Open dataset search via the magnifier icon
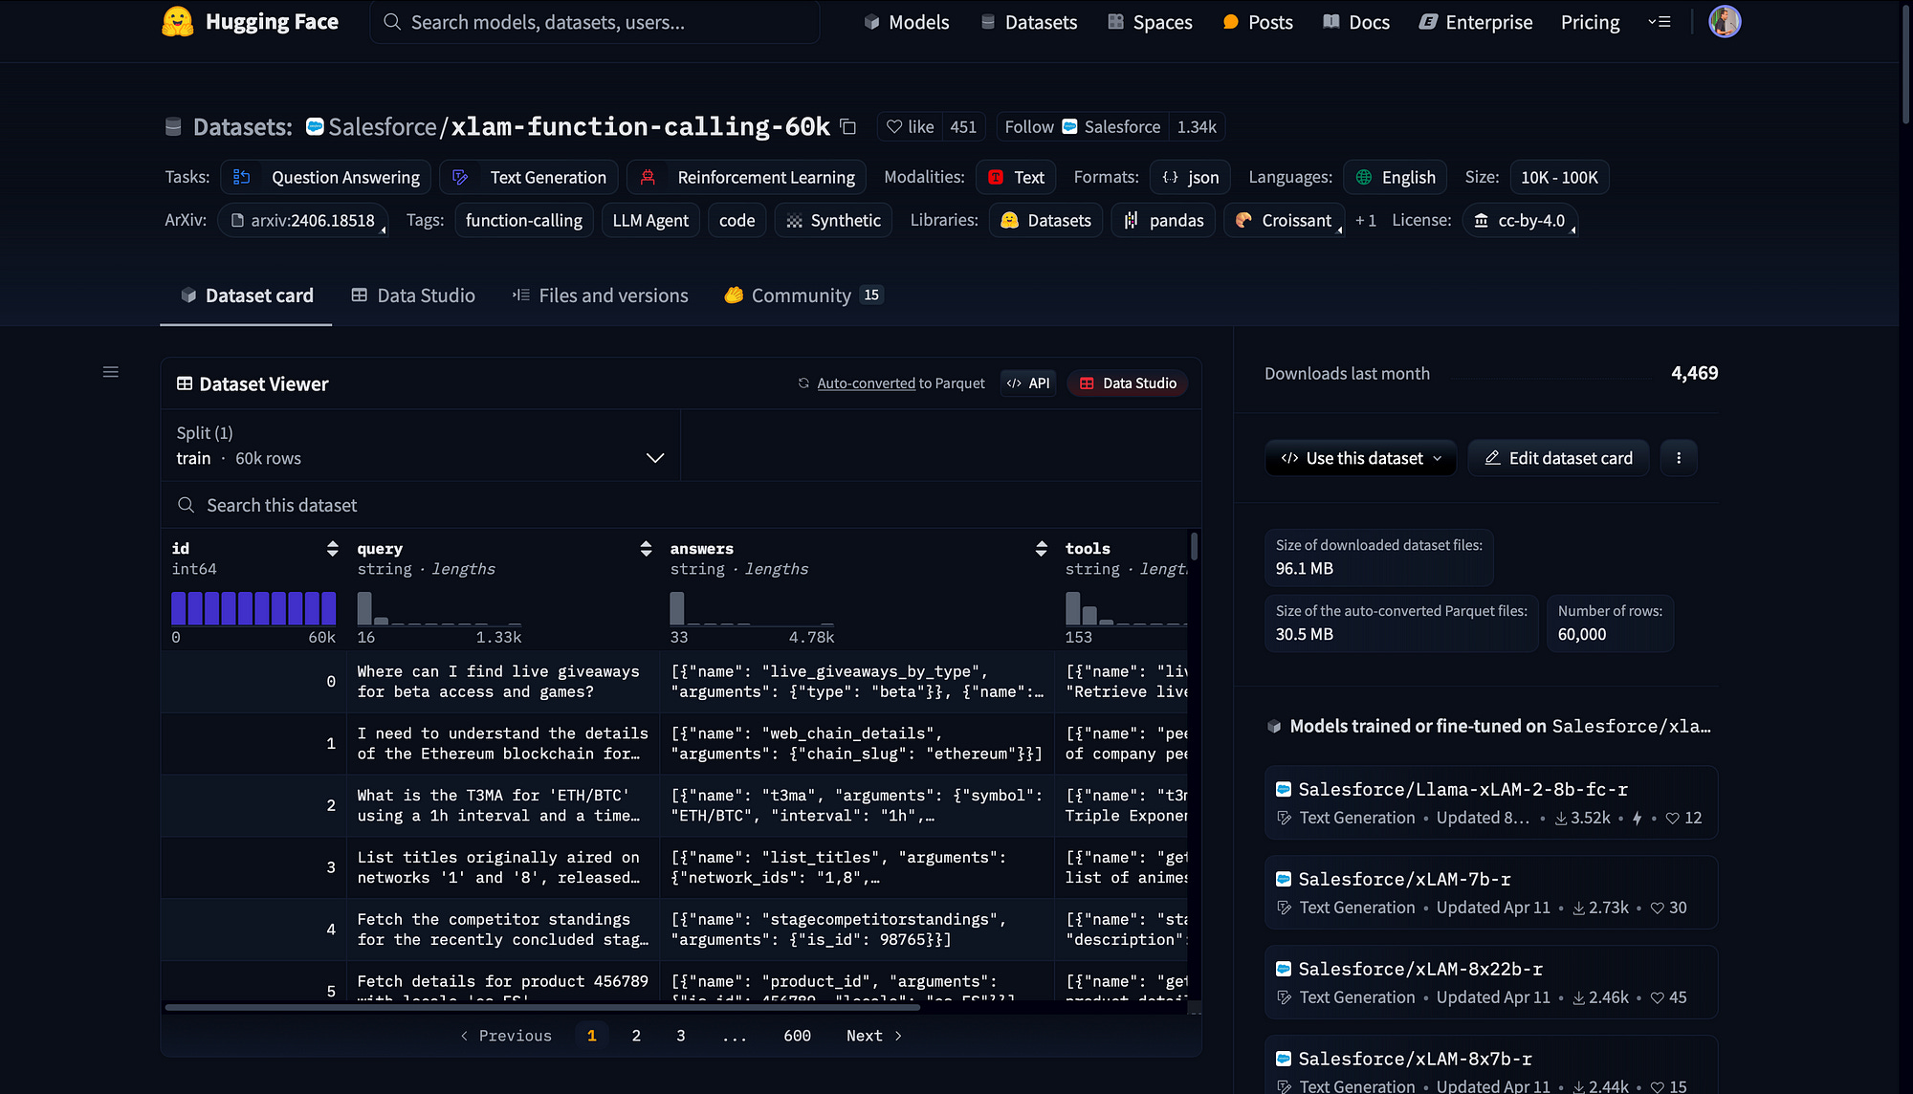 pyautogui.click(x=187, y=505)
